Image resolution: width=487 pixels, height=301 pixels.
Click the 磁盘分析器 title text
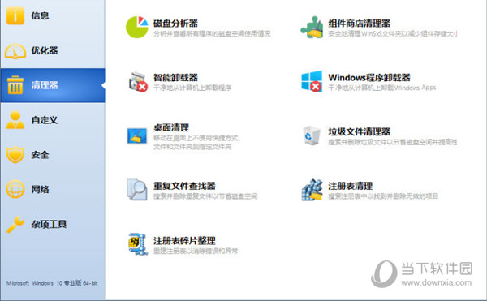175,24
